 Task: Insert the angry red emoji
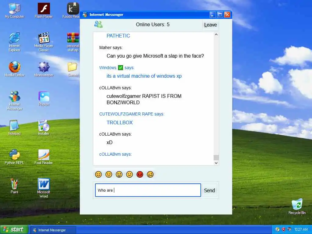point(140,175)
